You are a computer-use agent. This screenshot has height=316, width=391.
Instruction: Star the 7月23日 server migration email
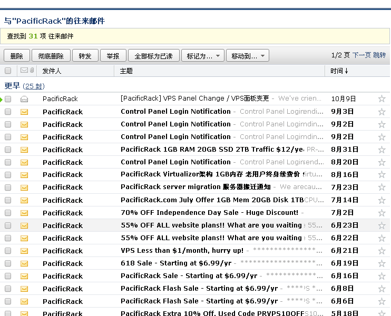coord(382,187)
